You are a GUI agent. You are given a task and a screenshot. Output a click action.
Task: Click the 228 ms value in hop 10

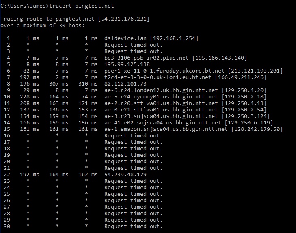pyautogui.click(x=30, y=96)
